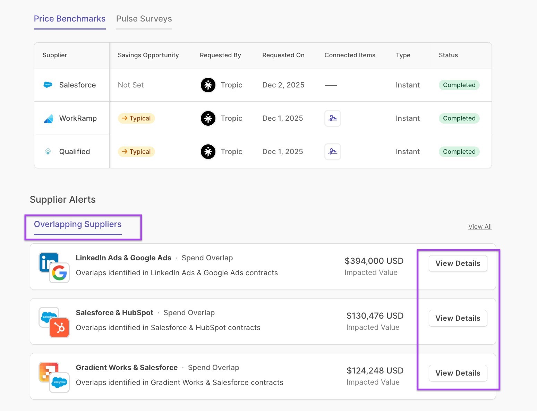The height and width of the screenshot is (411, 537).
Task: Click Tropic avatar in Salesforce row
Action: [208, 85]
